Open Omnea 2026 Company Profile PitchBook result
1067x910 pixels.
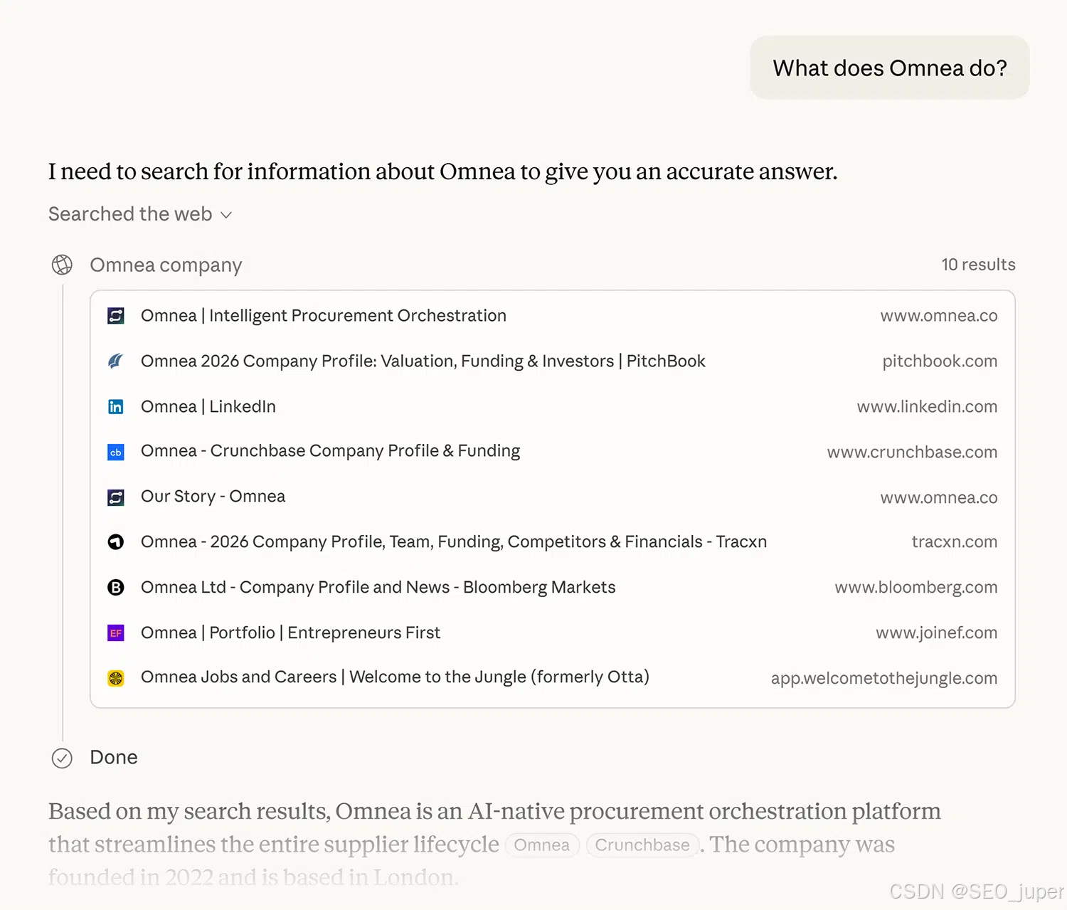(423, 361)
